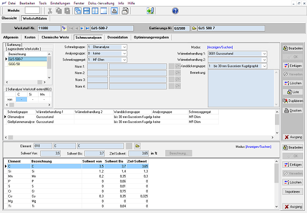The width and height of the screenshot is (307, 213).
Task: Click the Drucken button
Action: pos(293,110)
